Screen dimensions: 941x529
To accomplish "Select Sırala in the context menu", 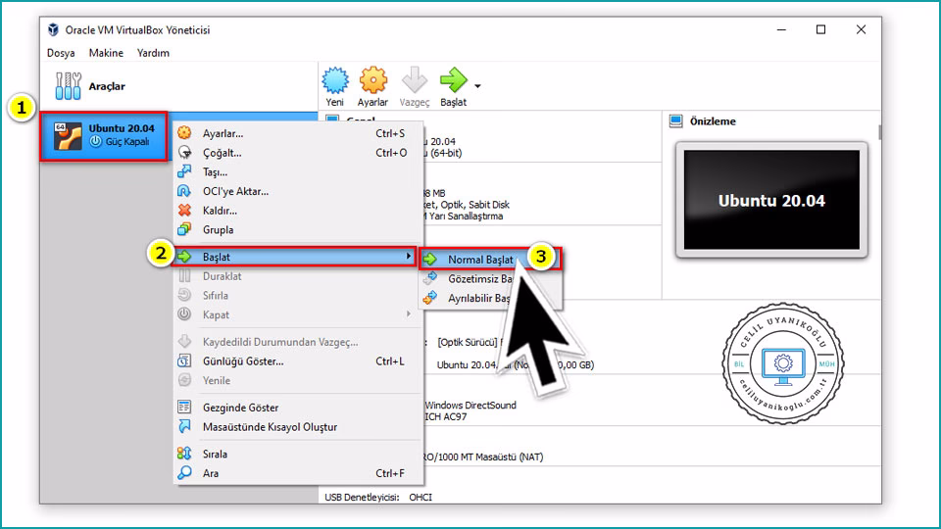I will pos(298,454).
